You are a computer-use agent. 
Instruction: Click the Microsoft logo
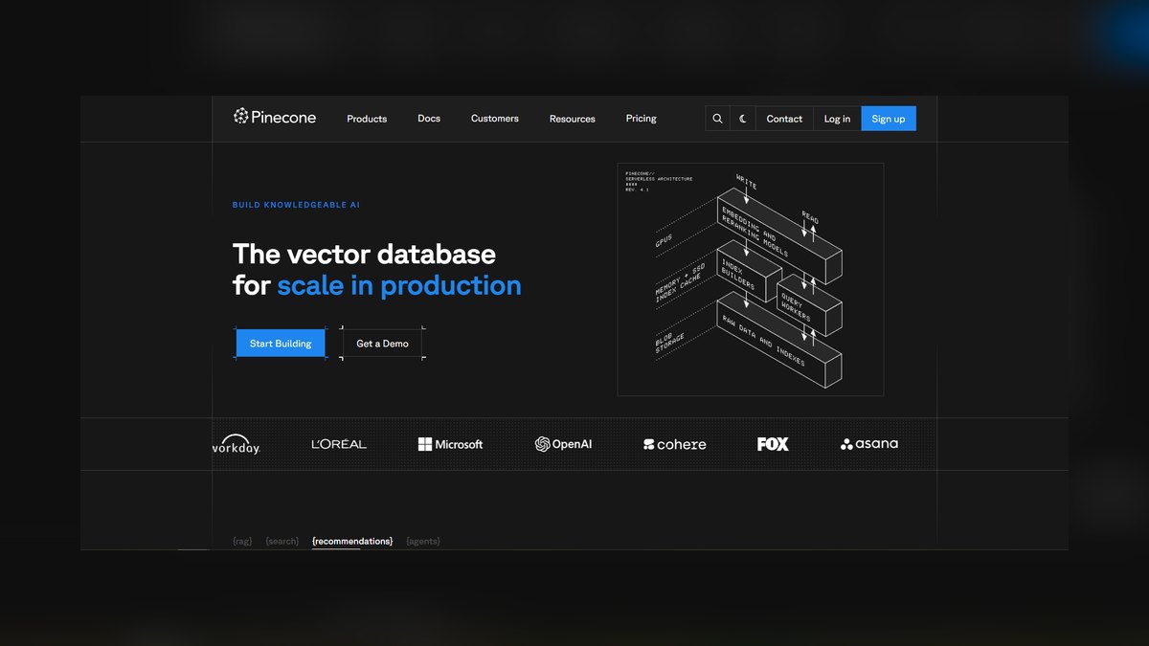pos(450,444)
